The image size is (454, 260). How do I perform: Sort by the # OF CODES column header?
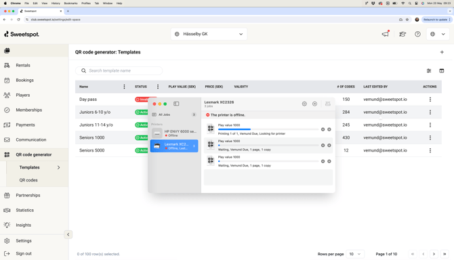pos(346,87)
